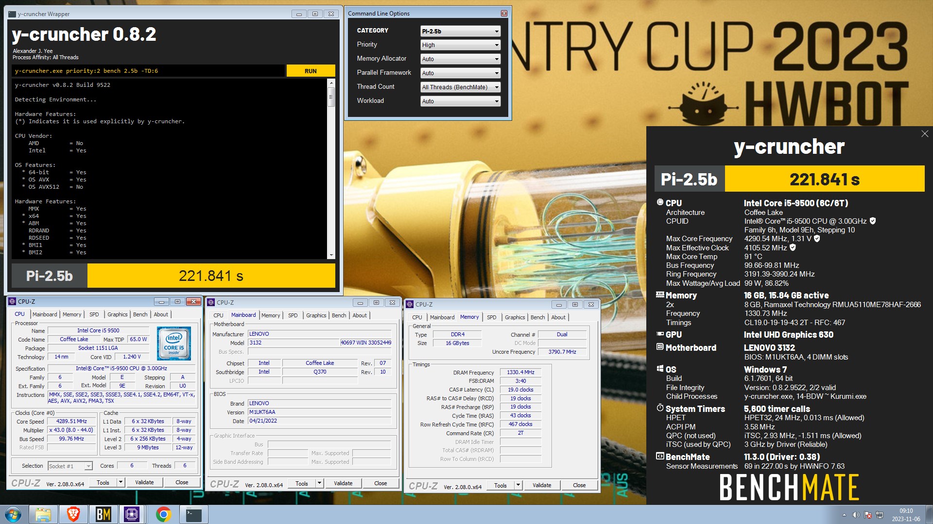Screen dimensions: 933x524
Task: Open Tools dropdown arrow in first CPU-Z window
Action: point(121,483)
